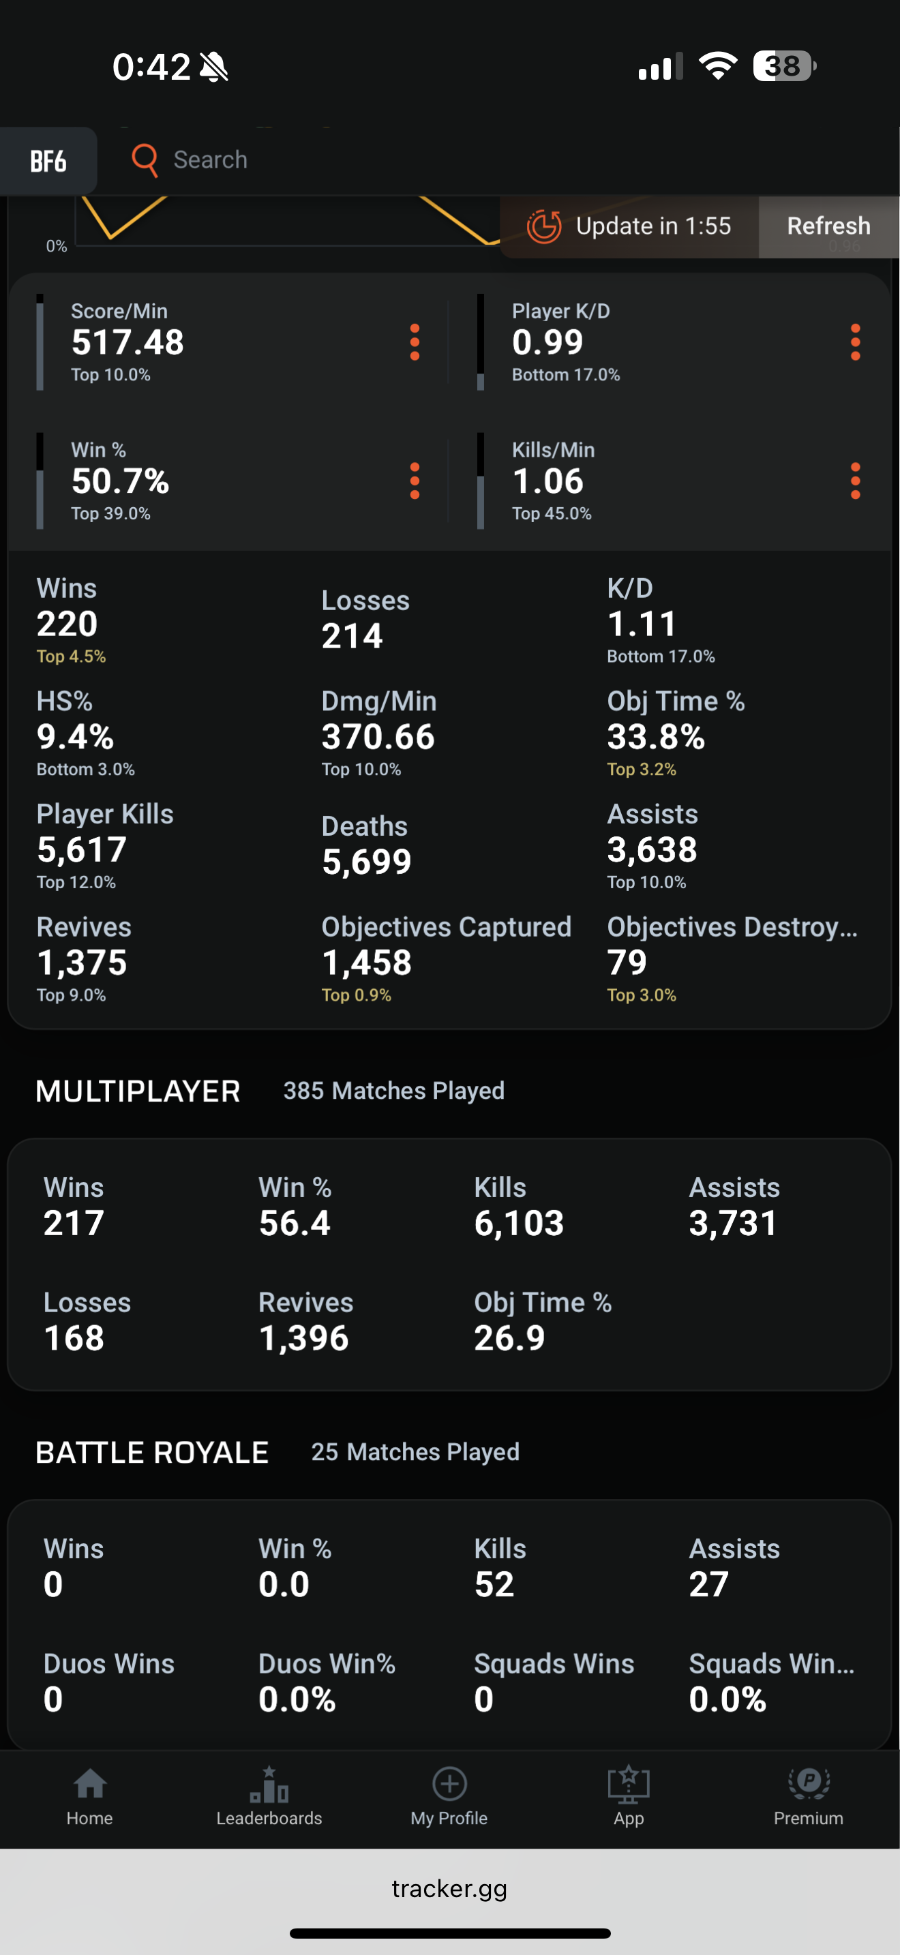Tap the Wi-Fi status icon

pyautogui.click(x=718, y=66)
